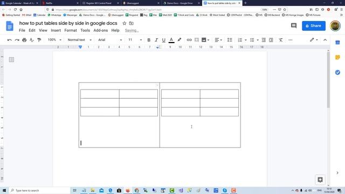Screen dimensions: 345x194
Task: Open the Normal text style dropdown
Action: 80,40
